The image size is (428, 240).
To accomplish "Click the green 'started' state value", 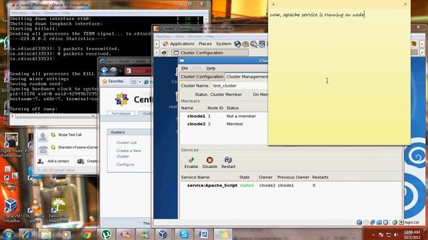I will 247,185.
